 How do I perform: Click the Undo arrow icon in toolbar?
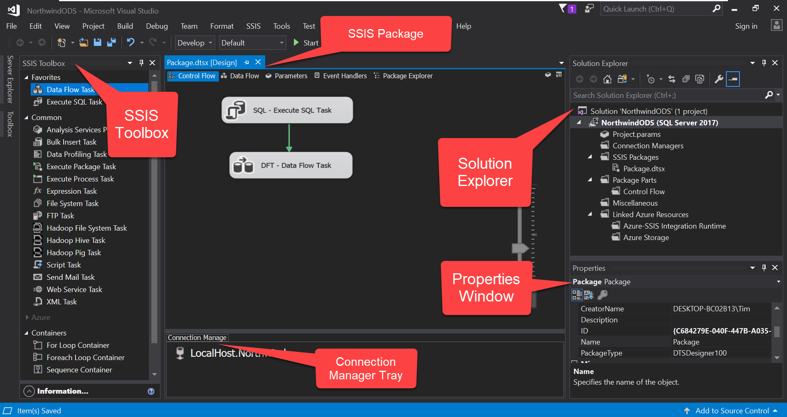click(x=131, y=42)
